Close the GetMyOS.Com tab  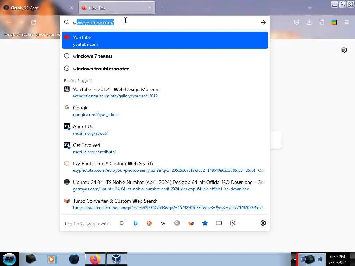click(72, 8)
